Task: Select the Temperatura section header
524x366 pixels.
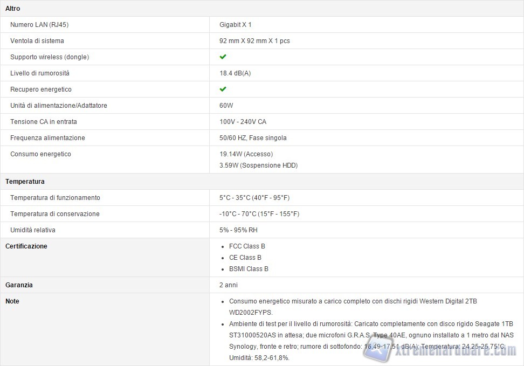Action: pos(25,182)
